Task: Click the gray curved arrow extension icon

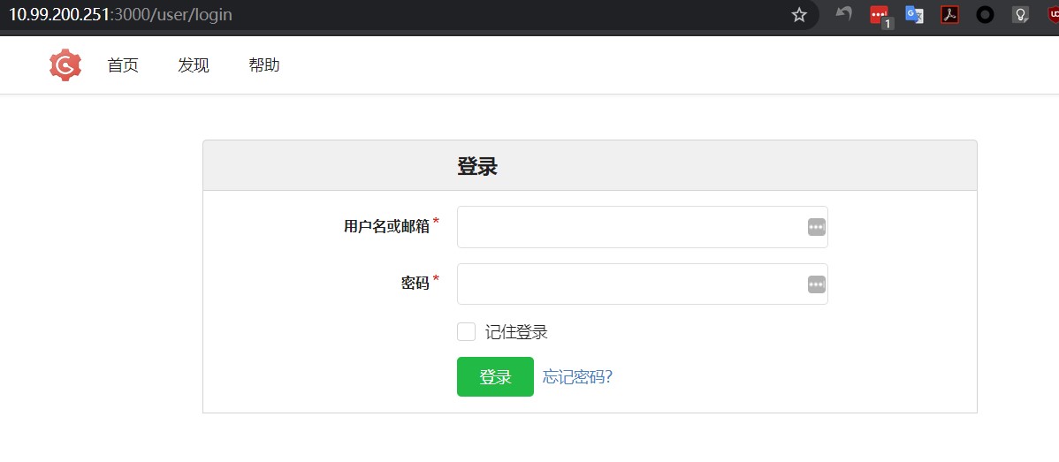Action: click(x=843, y=15)
